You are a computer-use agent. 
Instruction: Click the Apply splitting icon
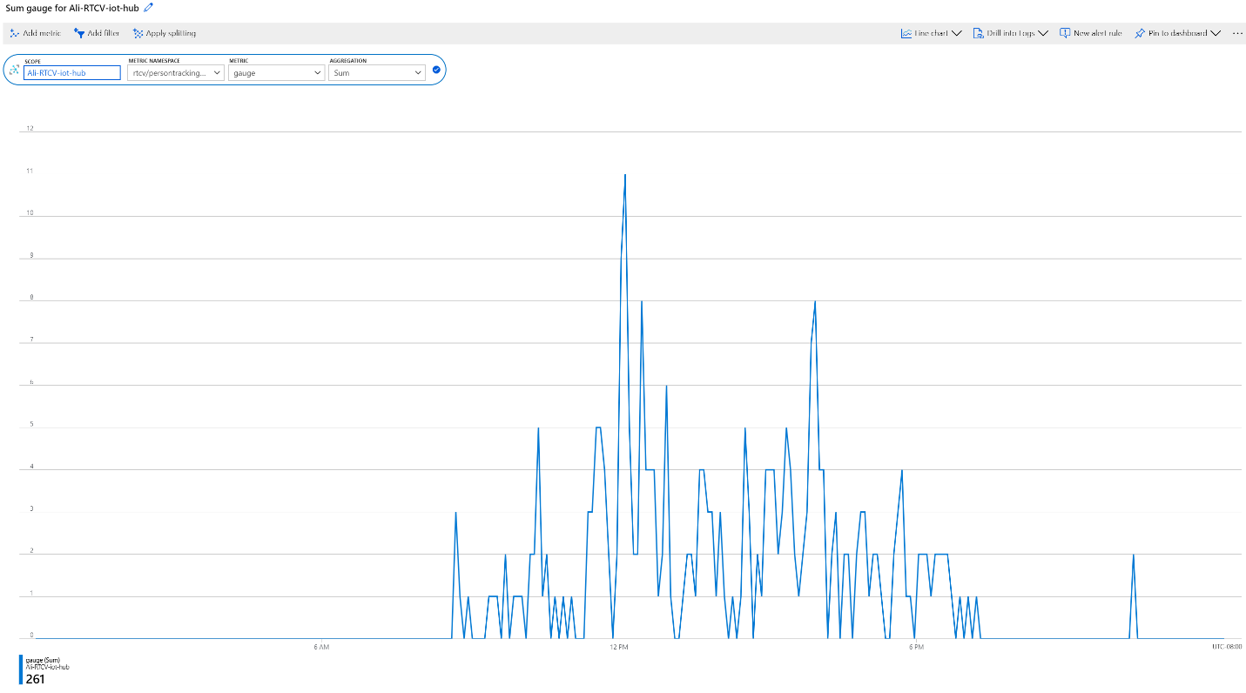tap(138, 33)
